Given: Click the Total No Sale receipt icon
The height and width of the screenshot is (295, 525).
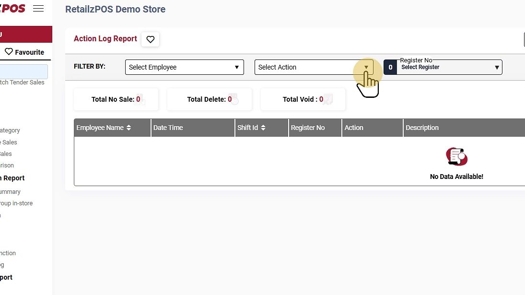Looking at the screenshot, I should 141,99.
